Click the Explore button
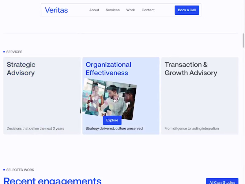The height and width of the screenshot is (184, 245). coord(112,120)
